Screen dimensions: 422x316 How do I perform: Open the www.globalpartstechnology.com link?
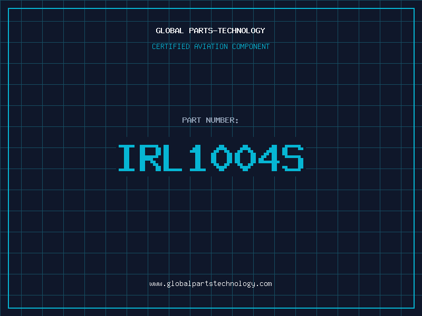pos(210,284)
